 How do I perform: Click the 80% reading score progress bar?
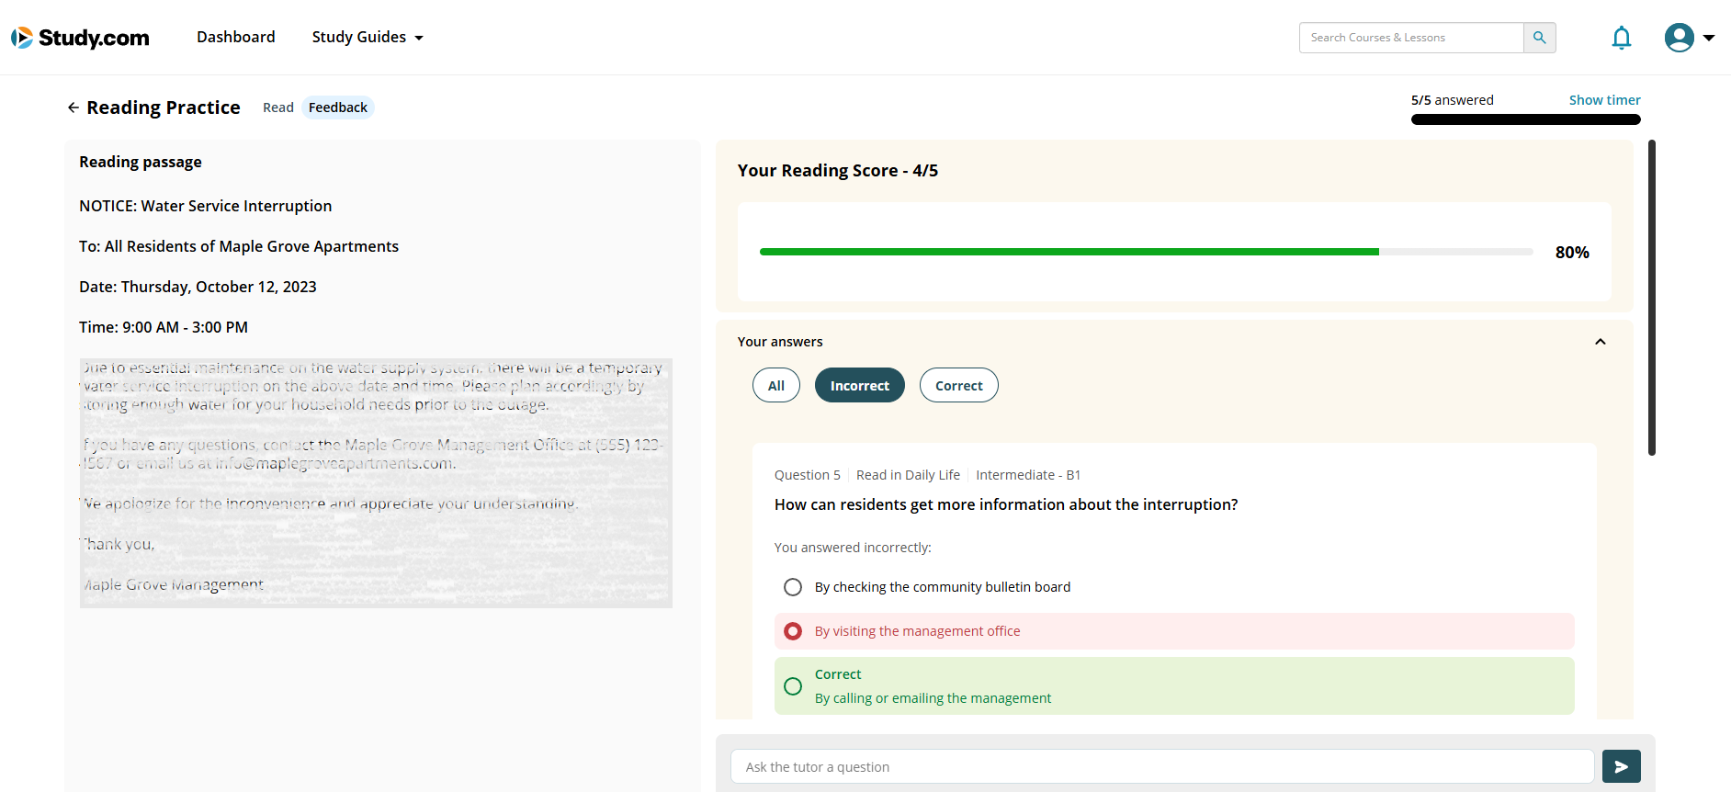click(x=1145, y=252)
